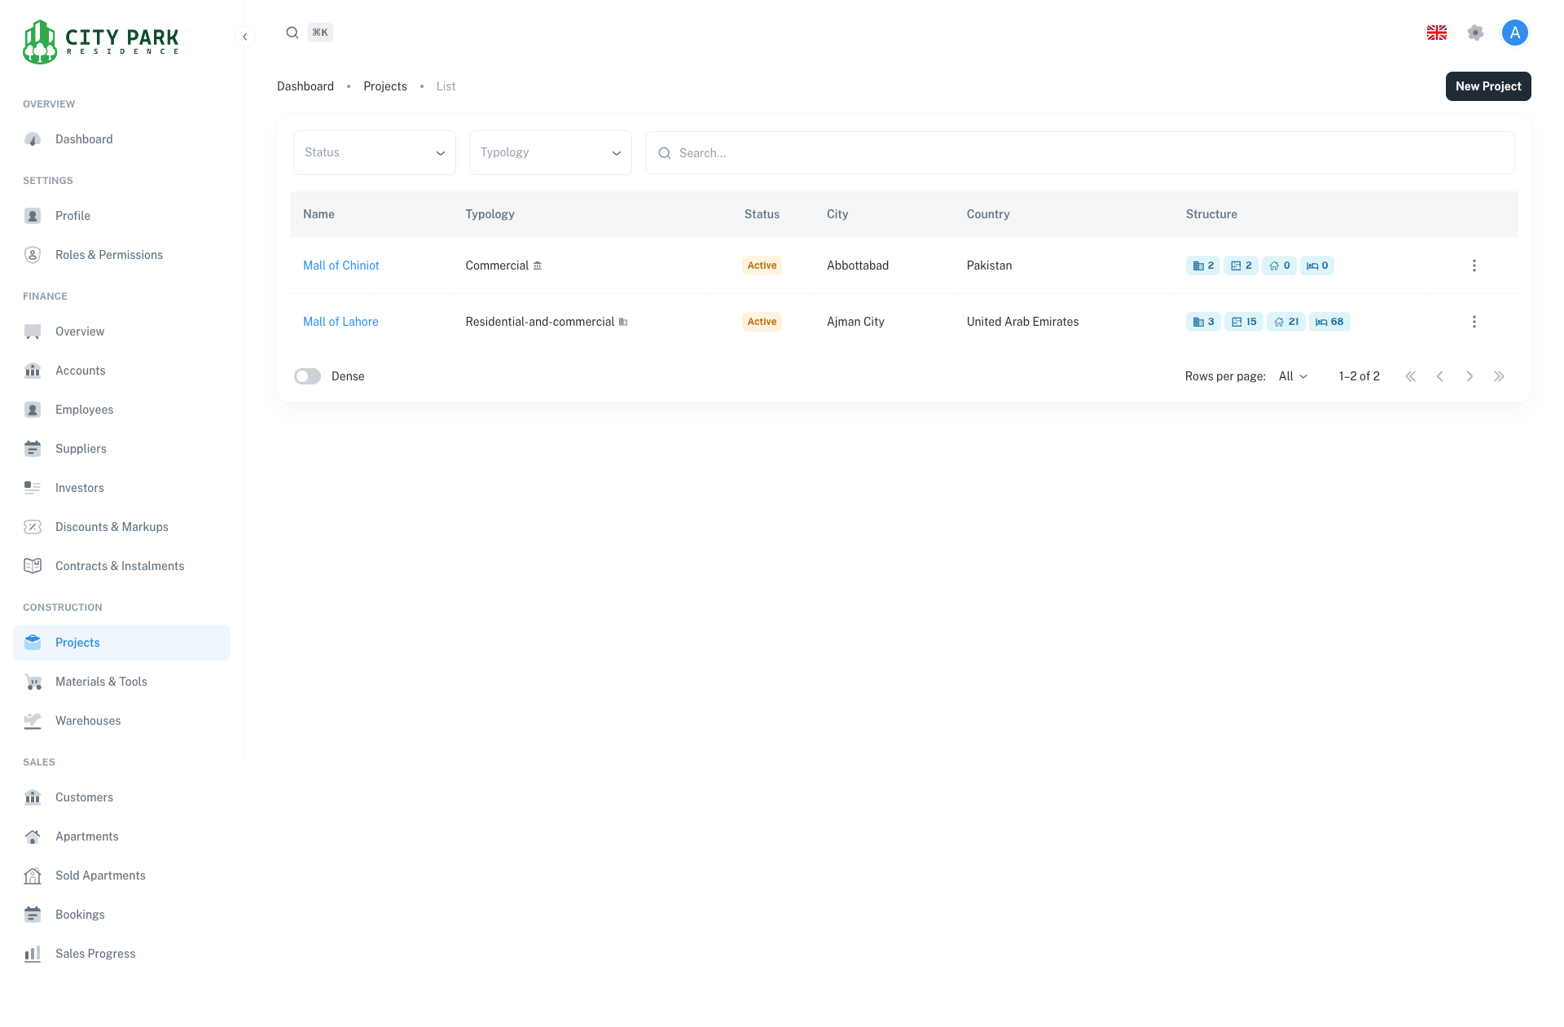Open Materials & Tools in sidebar
The image size is (1564, 1027).
click(x=101, y=682)
